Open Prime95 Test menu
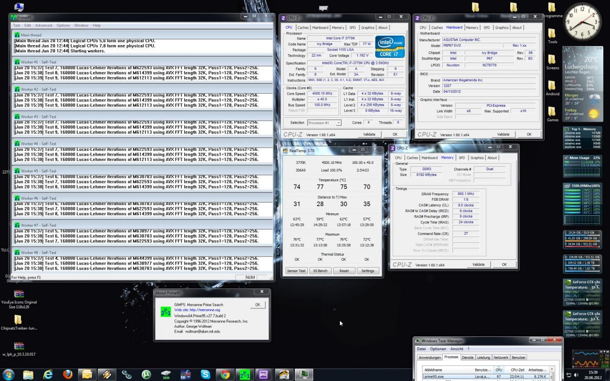The height and width of the screenshot is (381, 610). [16, 25]
